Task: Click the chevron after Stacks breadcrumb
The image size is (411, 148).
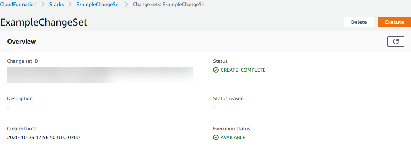Action: point(70,5)
